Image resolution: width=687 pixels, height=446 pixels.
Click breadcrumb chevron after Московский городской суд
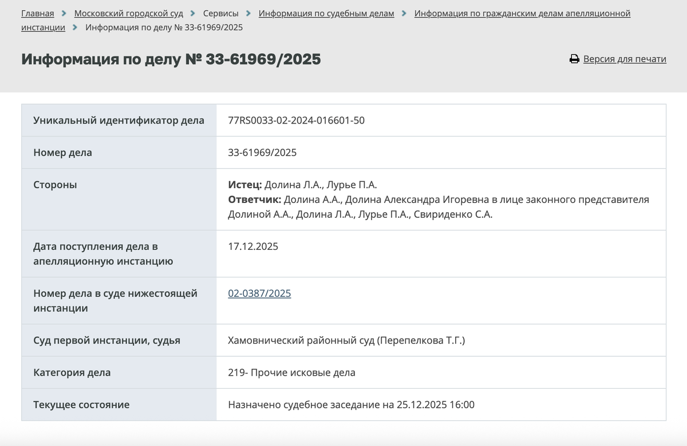(x=193, y=13)
